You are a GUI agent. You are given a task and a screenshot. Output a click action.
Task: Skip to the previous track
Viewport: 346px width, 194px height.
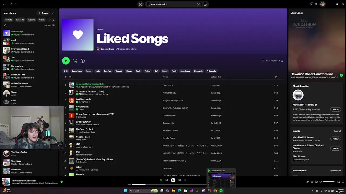(167, 180)
